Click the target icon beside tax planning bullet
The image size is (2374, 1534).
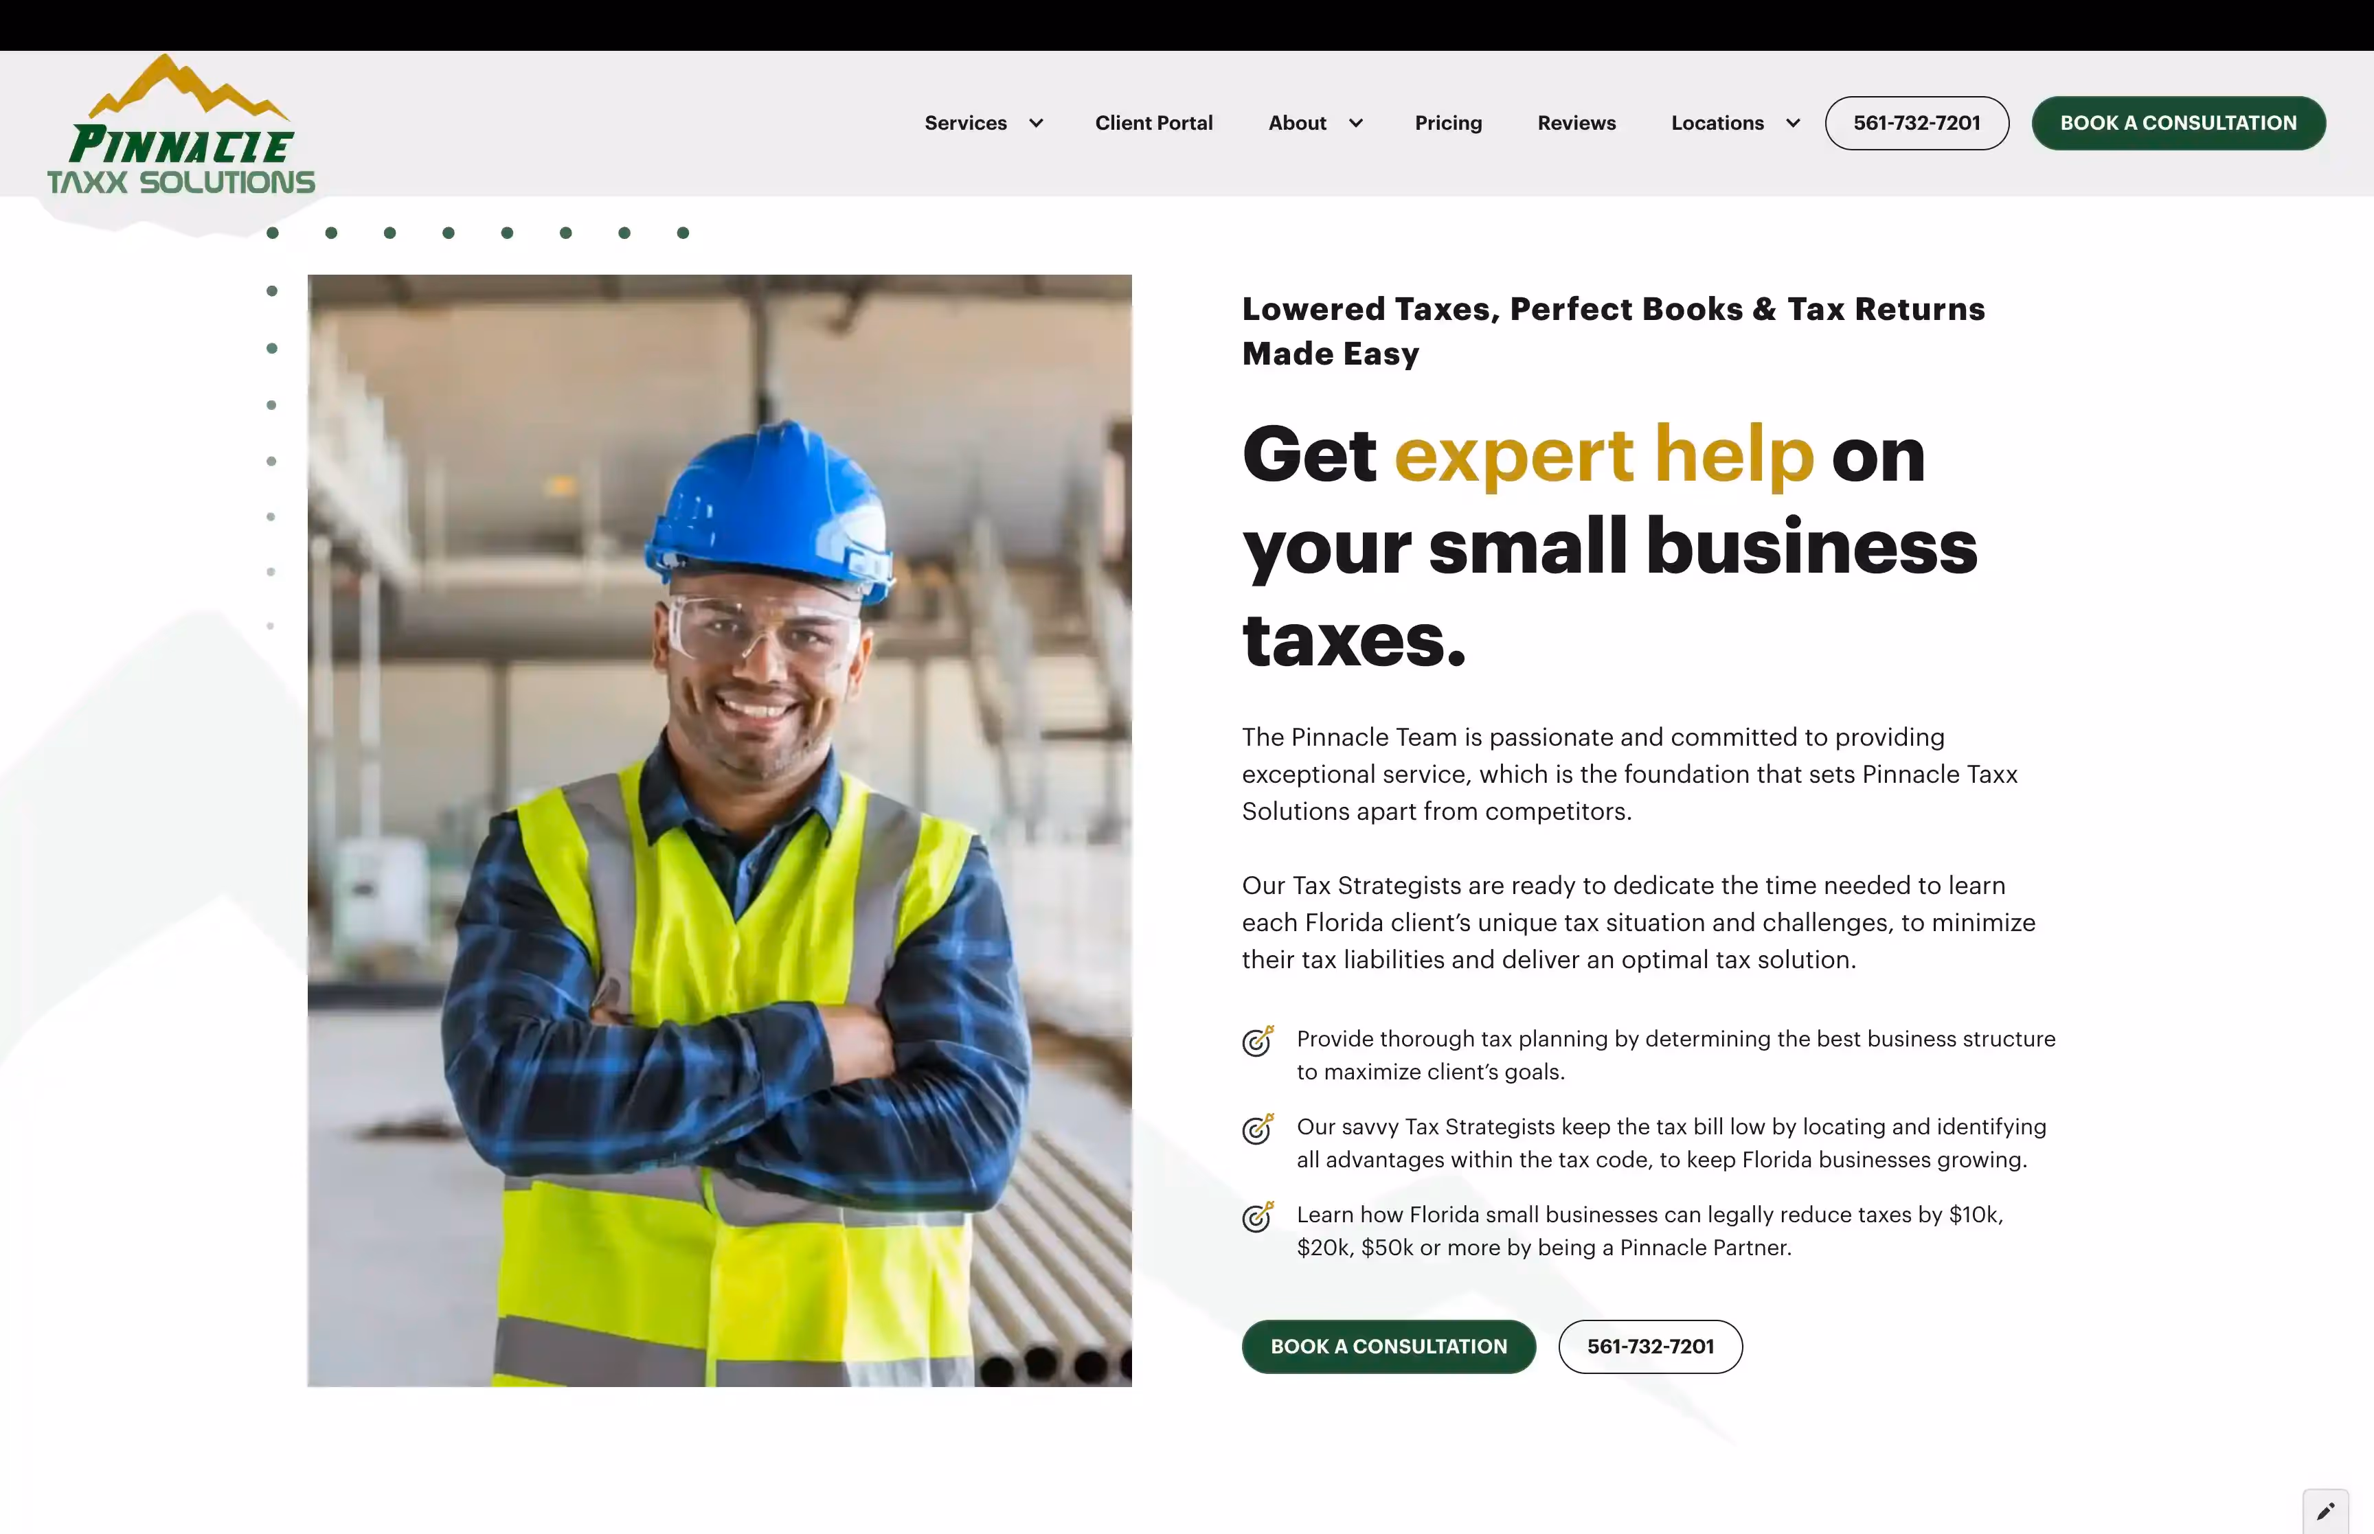coord(1257,1041)
